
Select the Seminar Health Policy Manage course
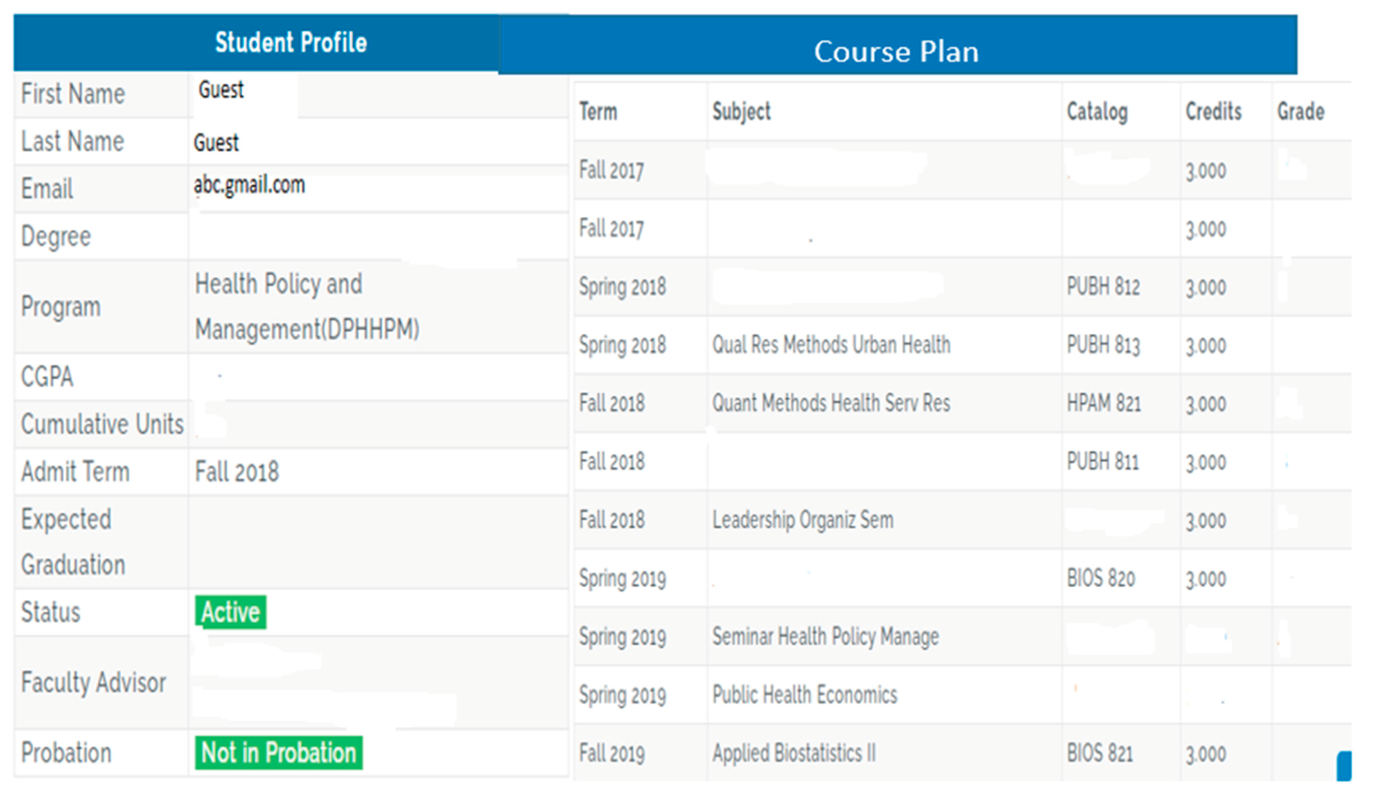826,636
